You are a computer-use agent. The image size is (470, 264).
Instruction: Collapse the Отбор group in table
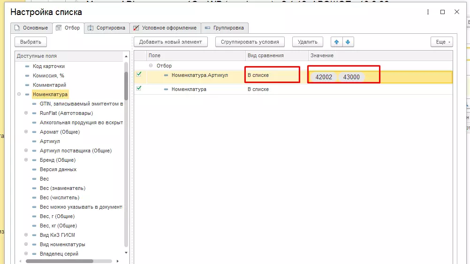click(x=151, y=65)
